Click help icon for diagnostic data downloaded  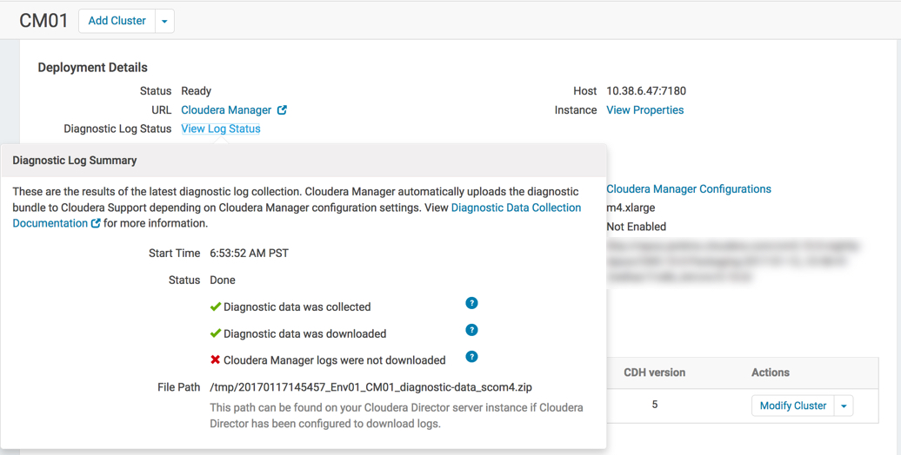(471, 330)
